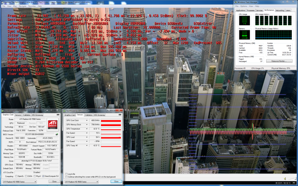This screenshot has height=186, width=298.
Task: Enable the CUDA checkbox
Action: coord(26,176)
